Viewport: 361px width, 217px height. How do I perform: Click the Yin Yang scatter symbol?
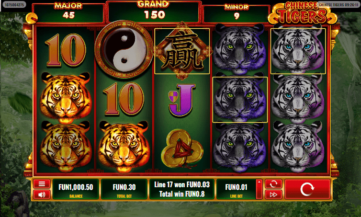(x=124, y=50)
